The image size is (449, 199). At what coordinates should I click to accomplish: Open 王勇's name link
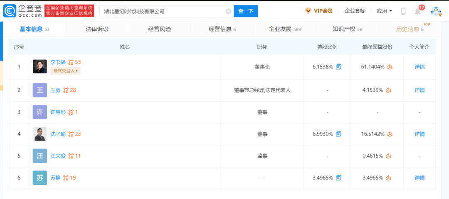pyautogui.click(x=56, y=90)
